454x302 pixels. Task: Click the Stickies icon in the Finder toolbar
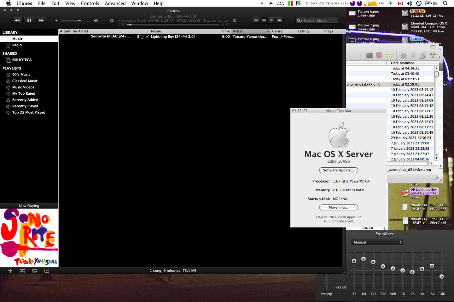coord(389,55)
